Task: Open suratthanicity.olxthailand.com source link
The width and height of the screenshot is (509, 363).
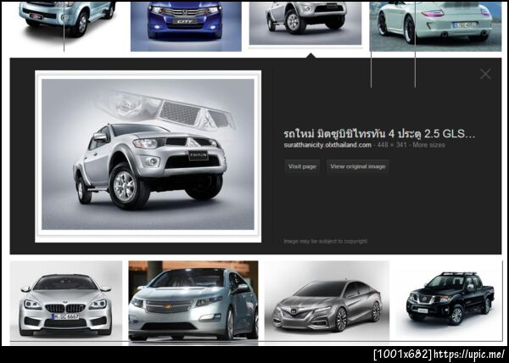Action: coord(327,145)
